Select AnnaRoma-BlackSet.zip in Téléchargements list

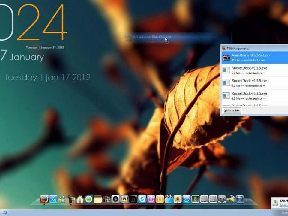255,58
